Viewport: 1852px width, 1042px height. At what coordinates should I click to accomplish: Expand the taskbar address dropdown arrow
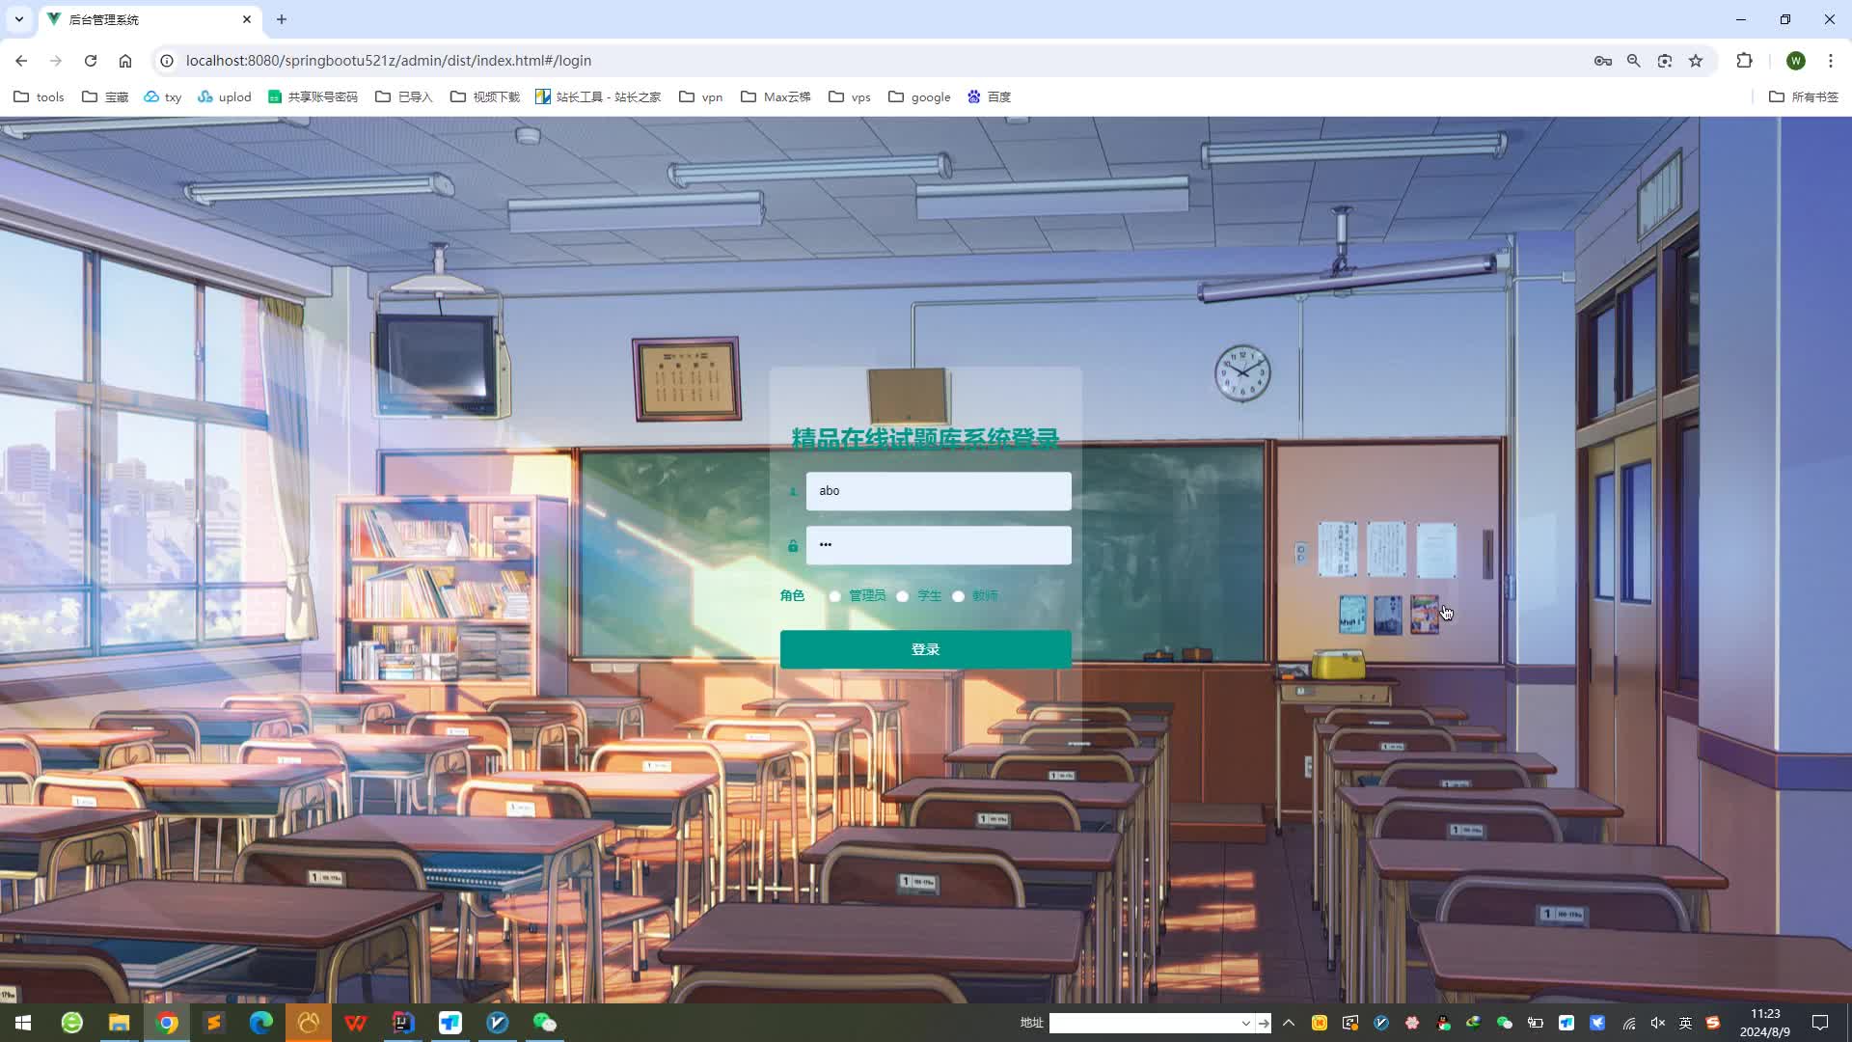point(1246,1023)
